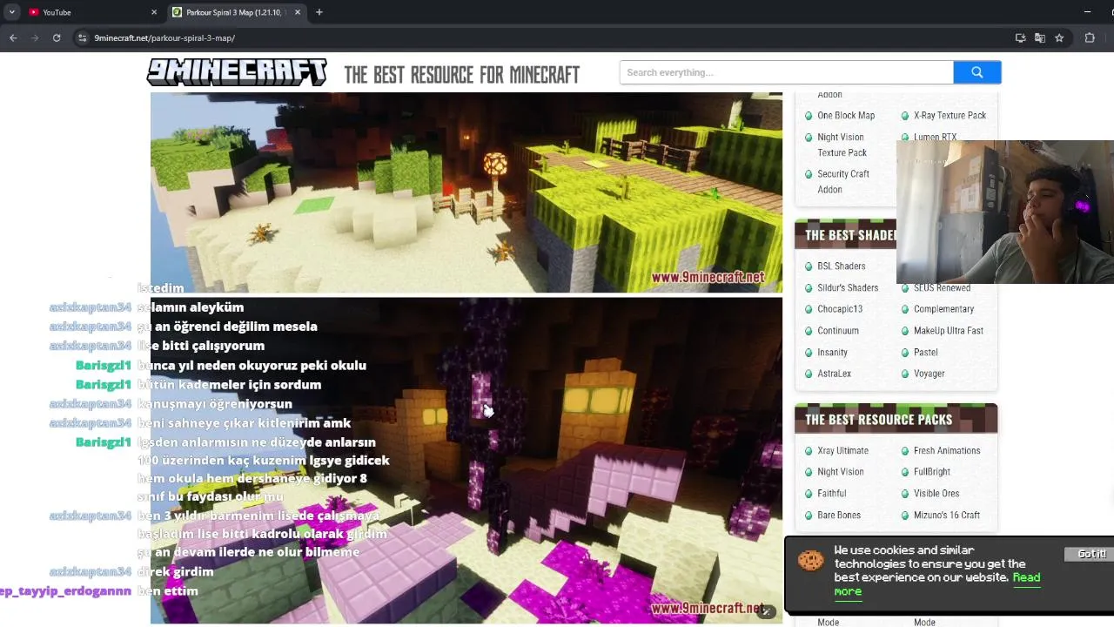Click the green bullet beside BSL Shaders
The image size is (1114, 627).
pyautogui.click(x=809, y=266)
